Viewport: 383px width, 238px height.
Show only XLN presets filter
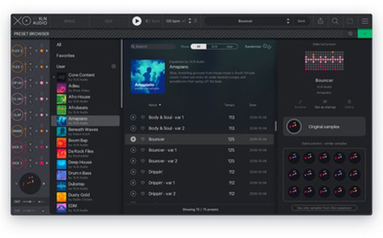[x=214, y=47]
